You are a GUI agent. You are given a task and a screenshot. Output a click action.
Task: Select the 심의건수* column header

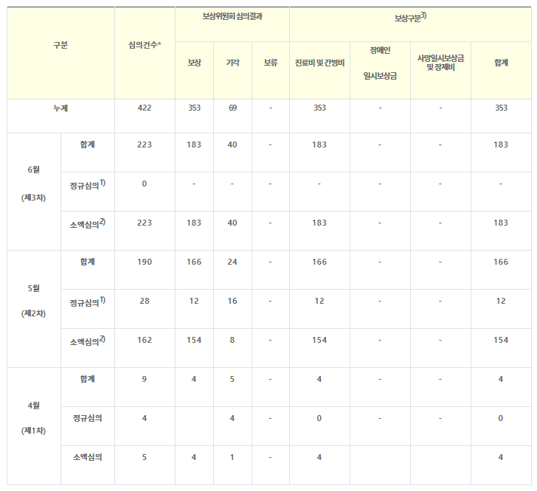[145, 45]
